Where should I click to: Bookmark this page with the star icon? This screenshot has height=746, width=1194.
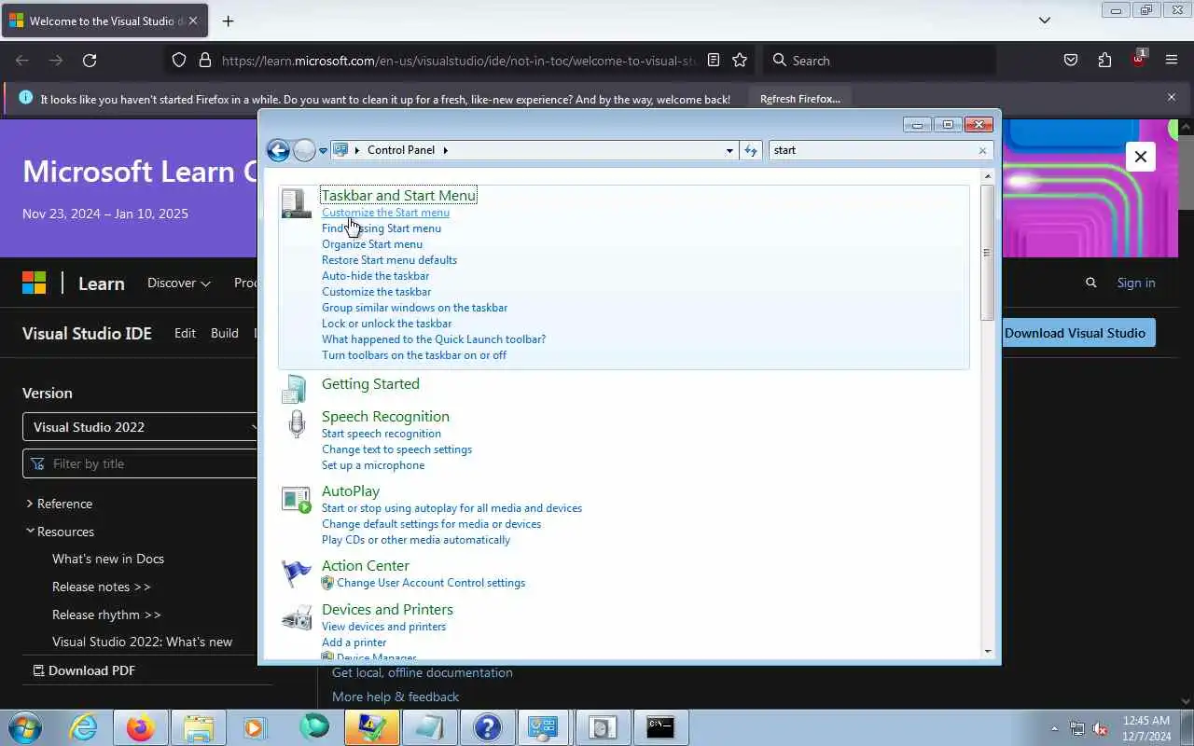[740, 61]
